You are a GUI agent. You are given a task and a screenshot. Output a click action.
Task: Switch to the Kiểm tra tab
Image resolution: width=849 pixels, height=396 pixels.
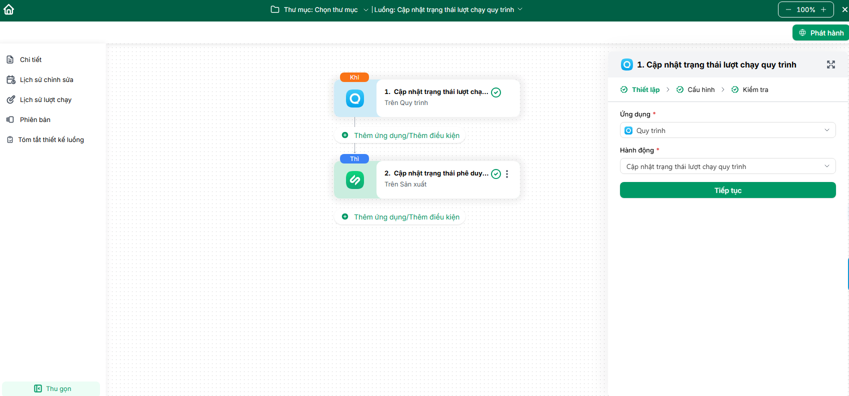pos(750,89)
